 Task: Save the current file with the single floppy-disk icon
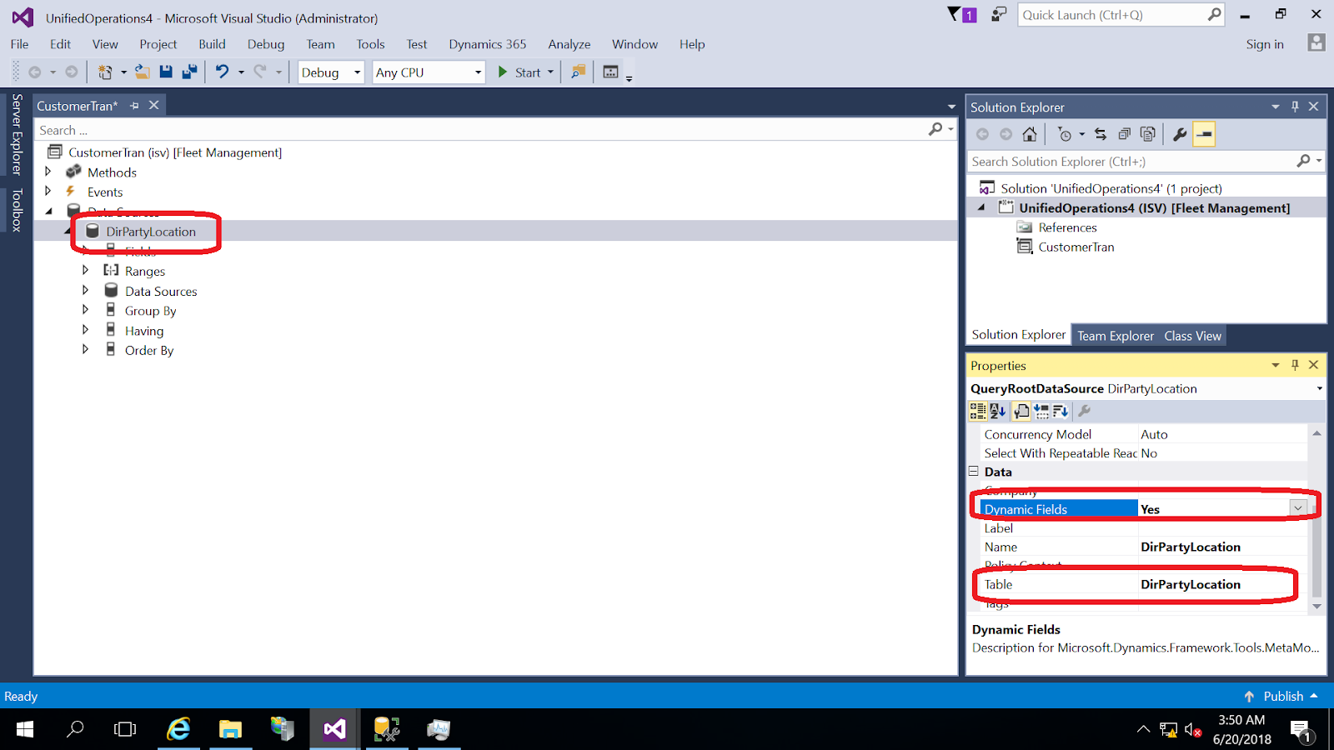coord(166,72)
